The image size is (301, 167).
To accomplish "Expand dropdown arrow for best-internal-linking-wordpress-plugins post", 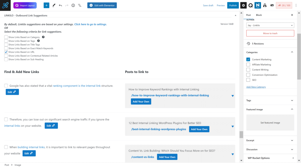I will 233,127.
